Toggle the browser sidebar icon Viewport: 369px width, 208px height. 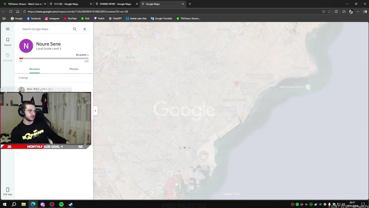click(365, 12)
